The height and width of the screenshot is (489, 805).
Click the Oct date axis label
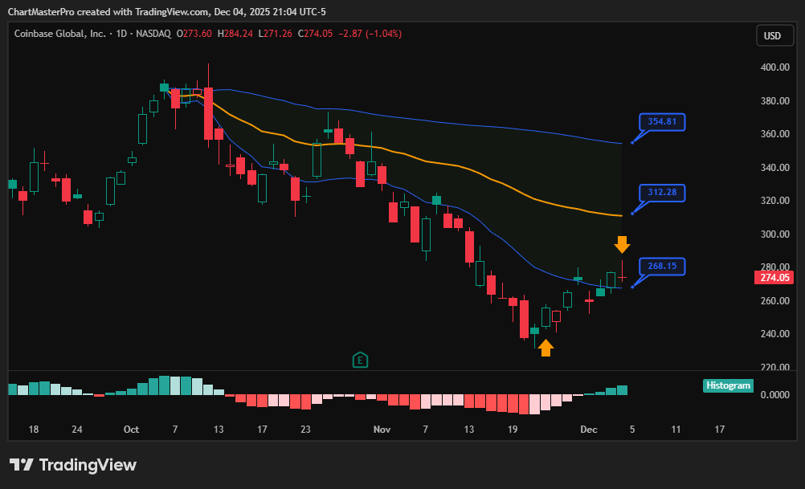[x=132, y=430]
